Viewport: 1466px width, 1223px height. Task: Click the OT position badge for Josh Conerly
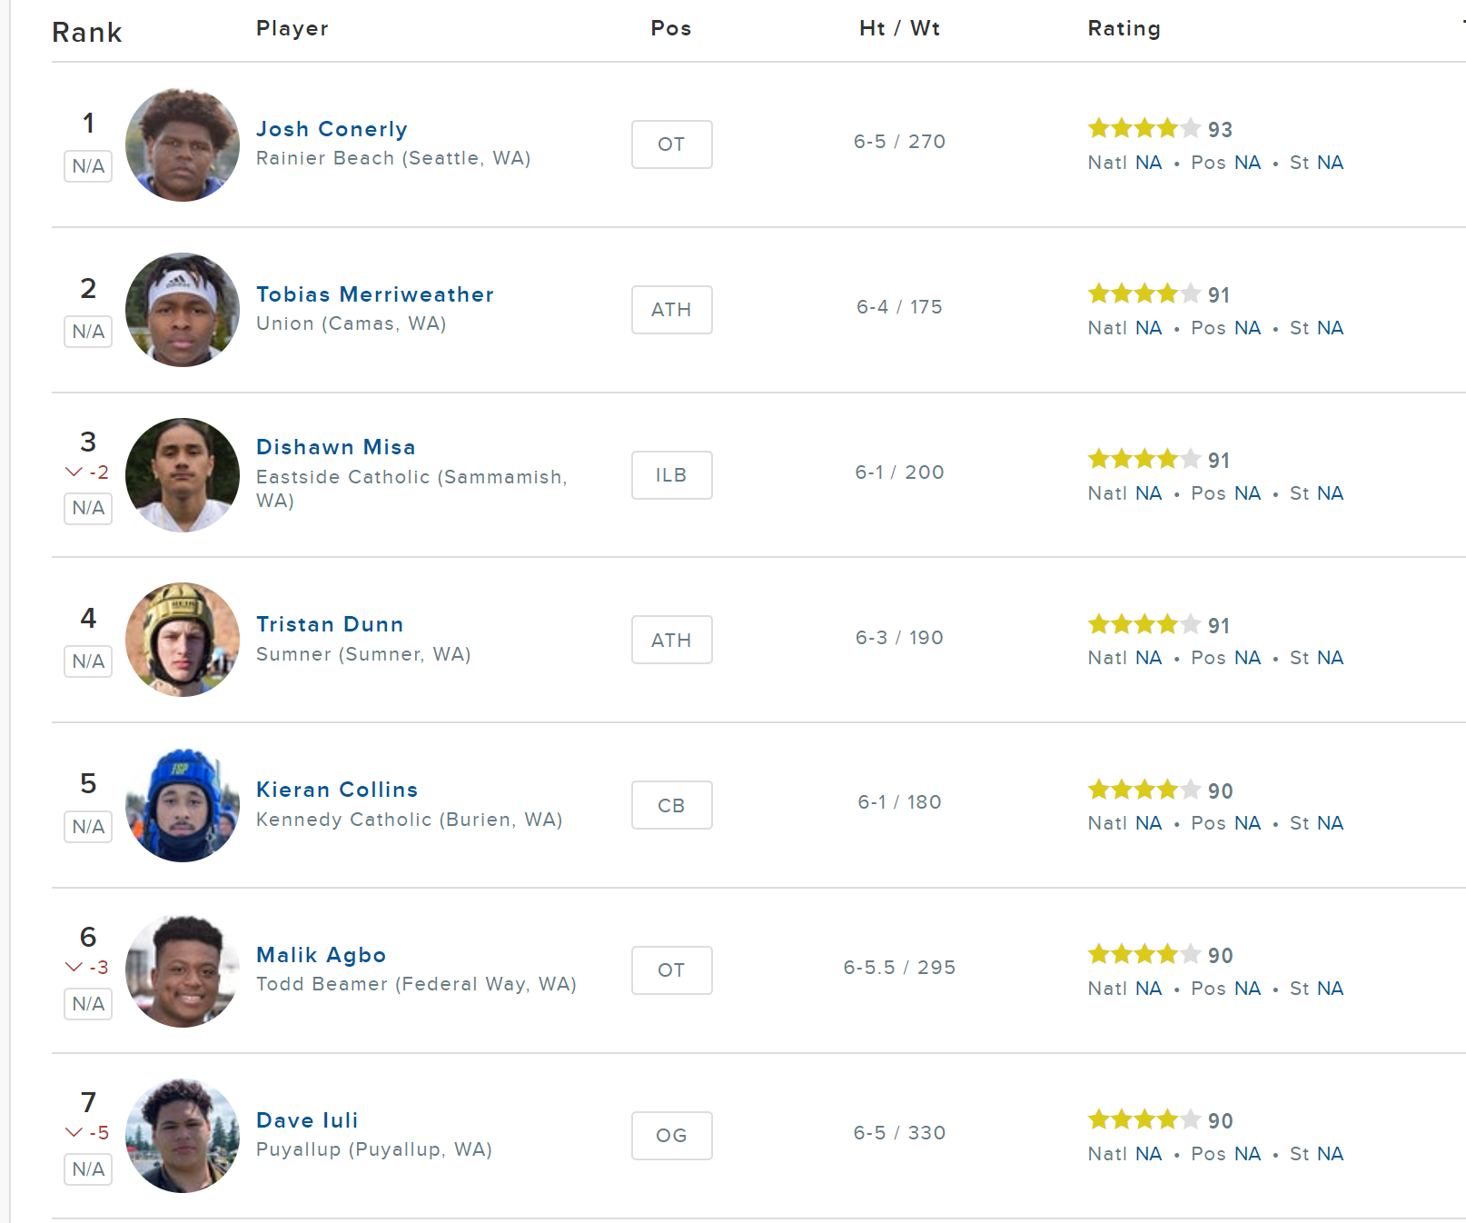click(x=671, y=144)
